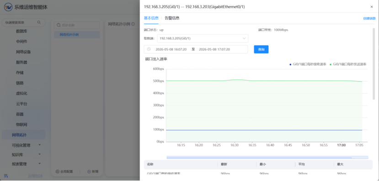
Task: Click the 端口出入速率 chart title
Action: (x=156, y=59)
